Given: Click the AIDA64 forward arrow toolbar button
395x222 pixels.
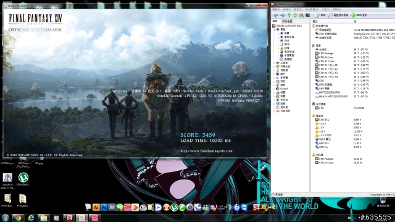Looking at the screenshot, I should (x=282, y=15).
